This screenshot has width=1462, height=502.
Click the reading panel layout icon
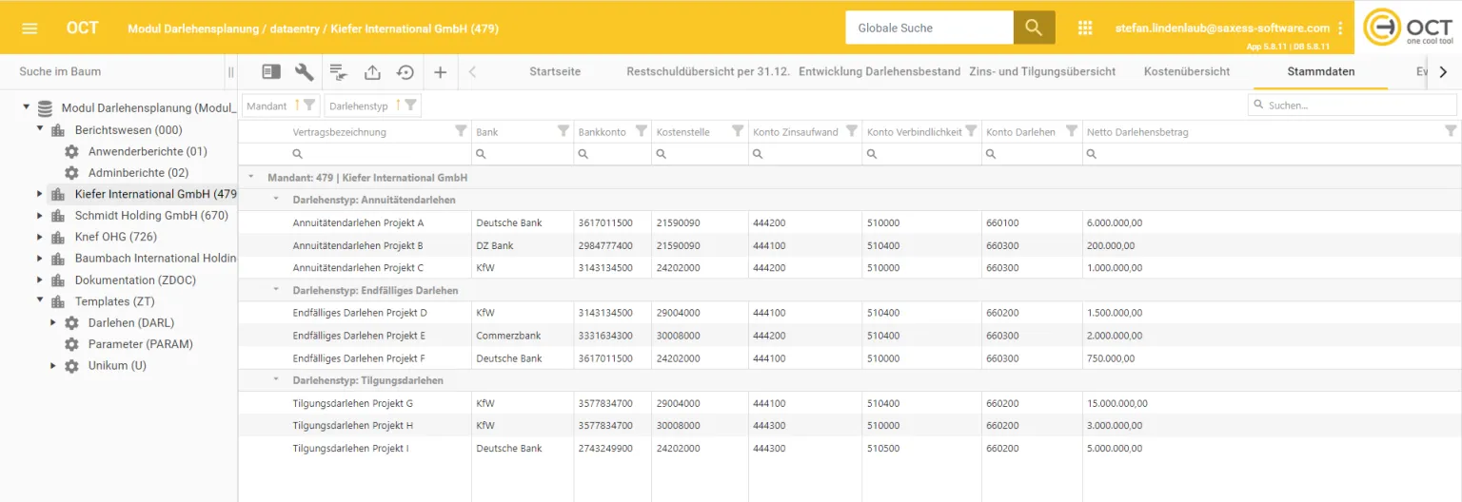tap(271, 72)
